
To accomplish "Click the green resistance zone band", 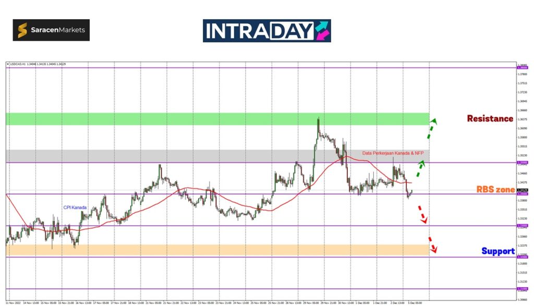I will 209,118.
